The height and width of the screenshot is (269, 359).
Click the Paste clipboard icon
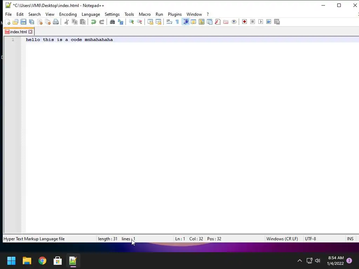pyautogui.click(x=83, y=22)
